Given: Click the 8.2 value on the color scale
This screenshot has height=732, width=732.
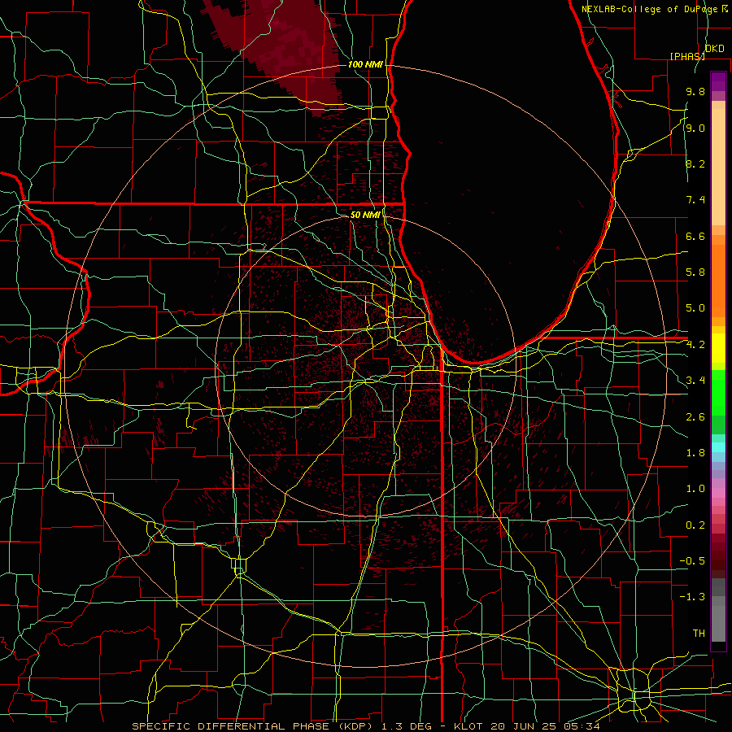Looking at the screenshot, I should click(695, 163).
